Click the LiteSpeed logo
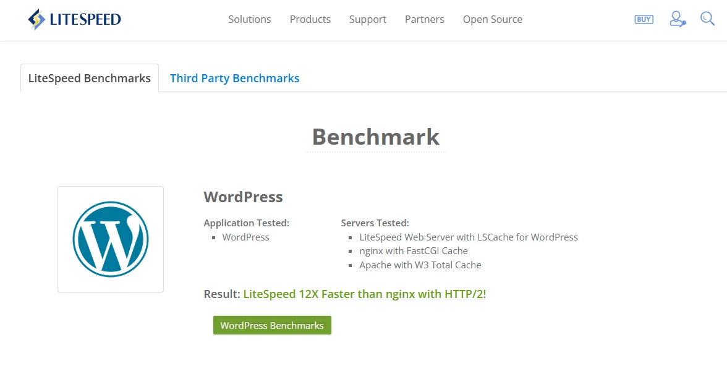Screen dimensions: 727x366 [74, 19]
